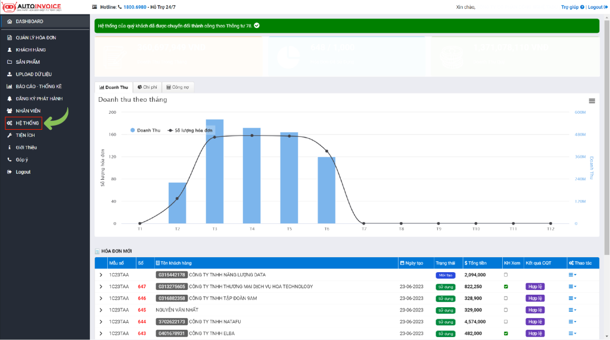Open the Hệ Thống menu
This screenshot has width=610, height=340.
[23, 123]
